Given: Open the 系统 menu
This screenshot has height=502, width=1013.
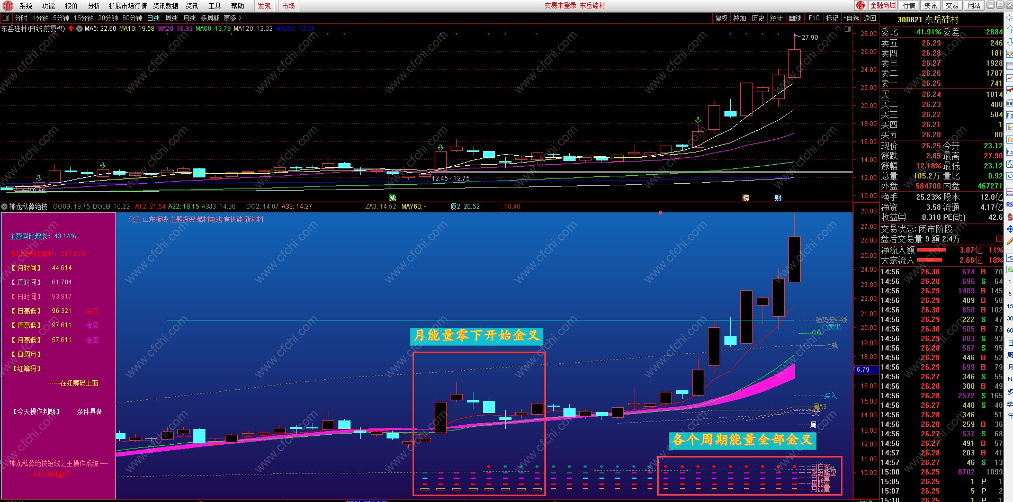Looking at the screenshot, I should 26,6.
